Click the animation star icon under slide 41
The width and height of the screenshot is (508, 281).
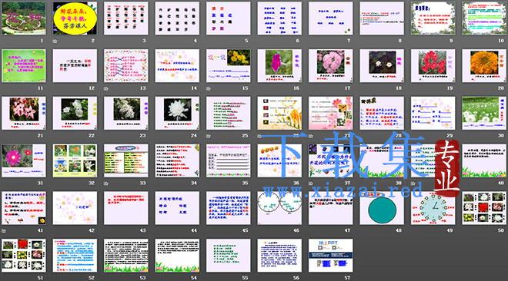click(4, 231)
